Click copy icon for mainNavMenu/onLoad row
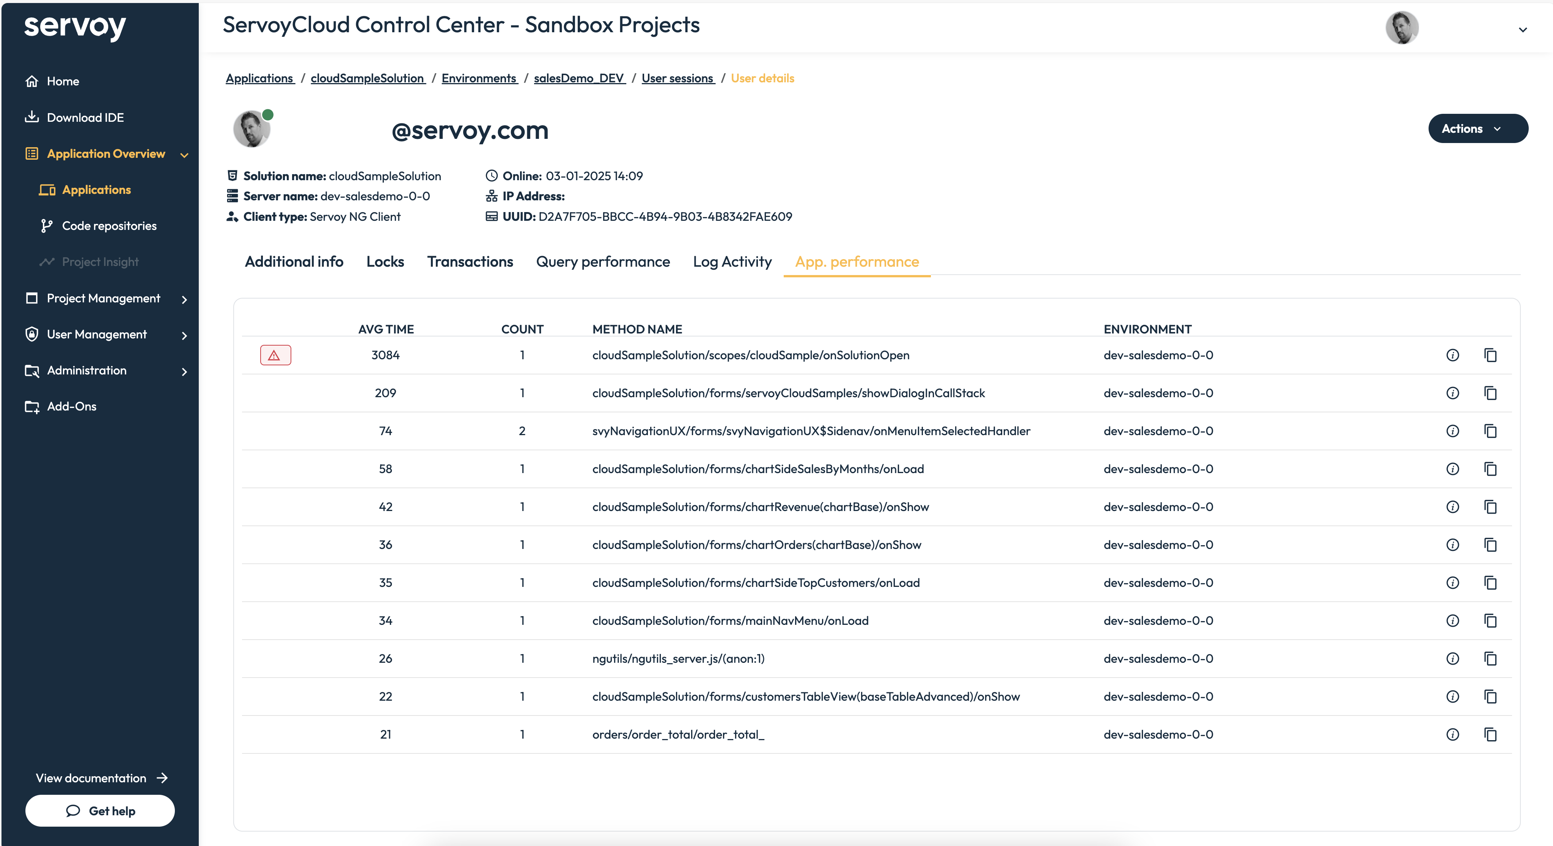1553x846 pixels. click(1490, 621)
